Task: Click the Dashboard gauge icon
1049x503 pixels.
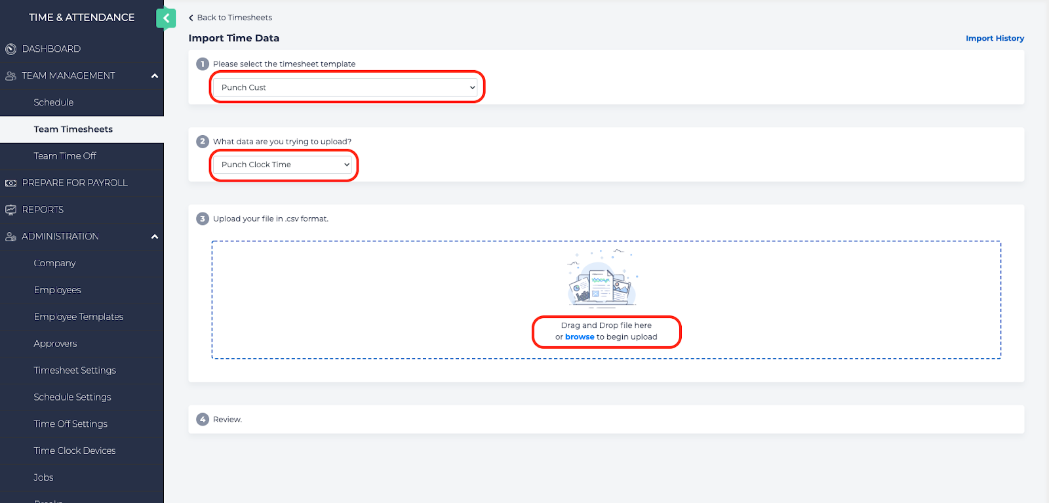Action: point(10,49)
